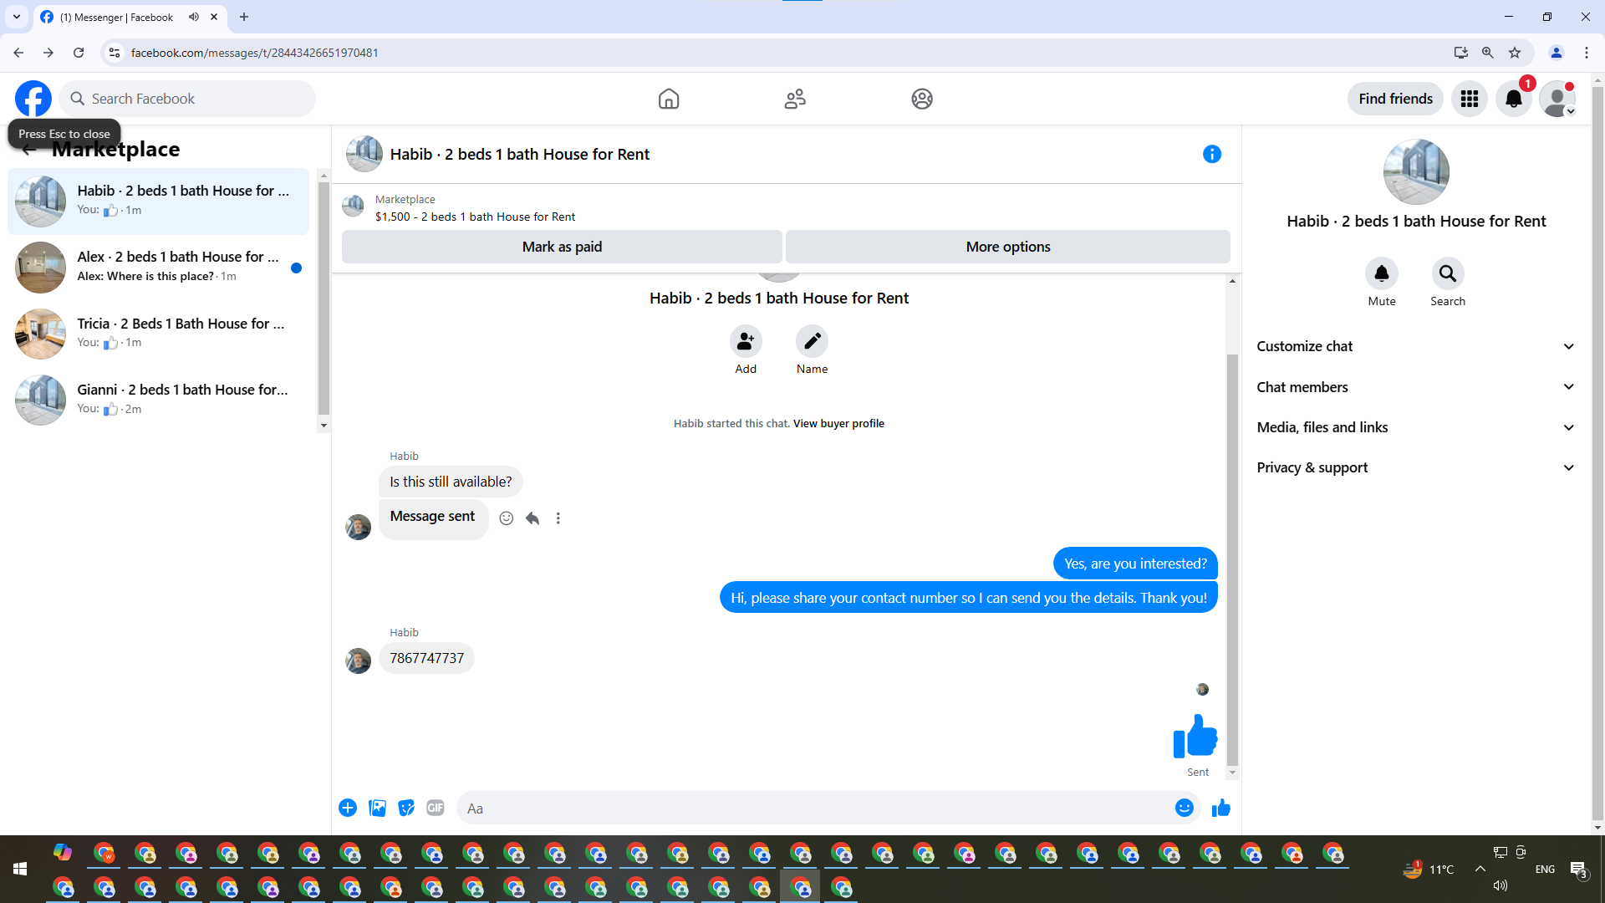Click the GIF picker icon
Screen dimensions: 1605x903
(x=435, y=808)
